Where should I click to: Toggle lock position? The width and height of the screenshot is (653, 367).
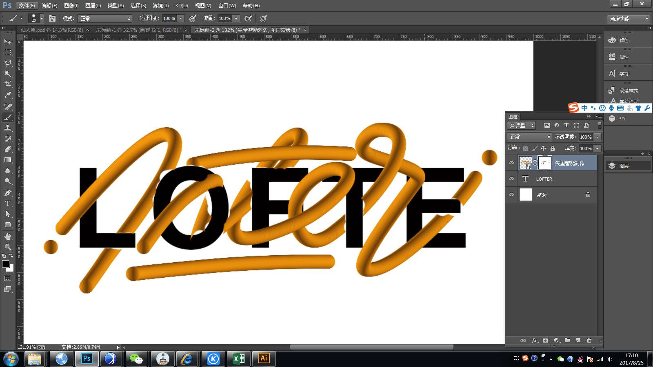point(543,148)
